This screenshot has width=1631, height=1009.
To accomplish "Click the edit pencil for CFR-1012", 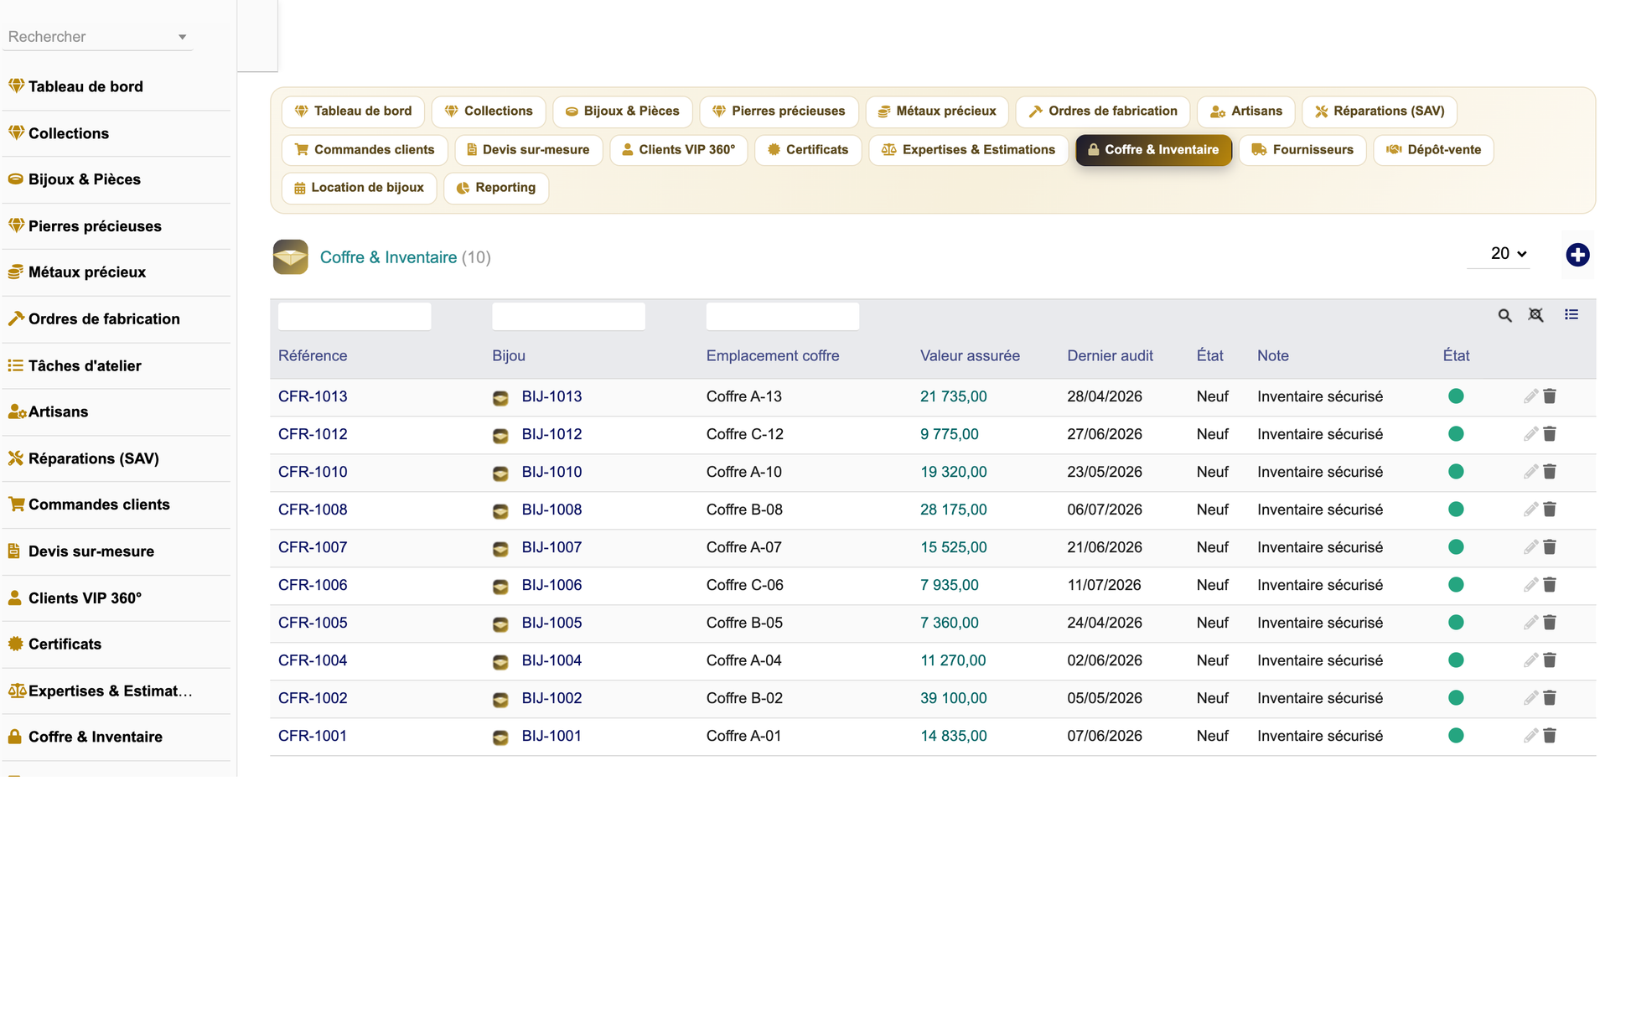I will pyautogui.click(x=1530, y=434).
